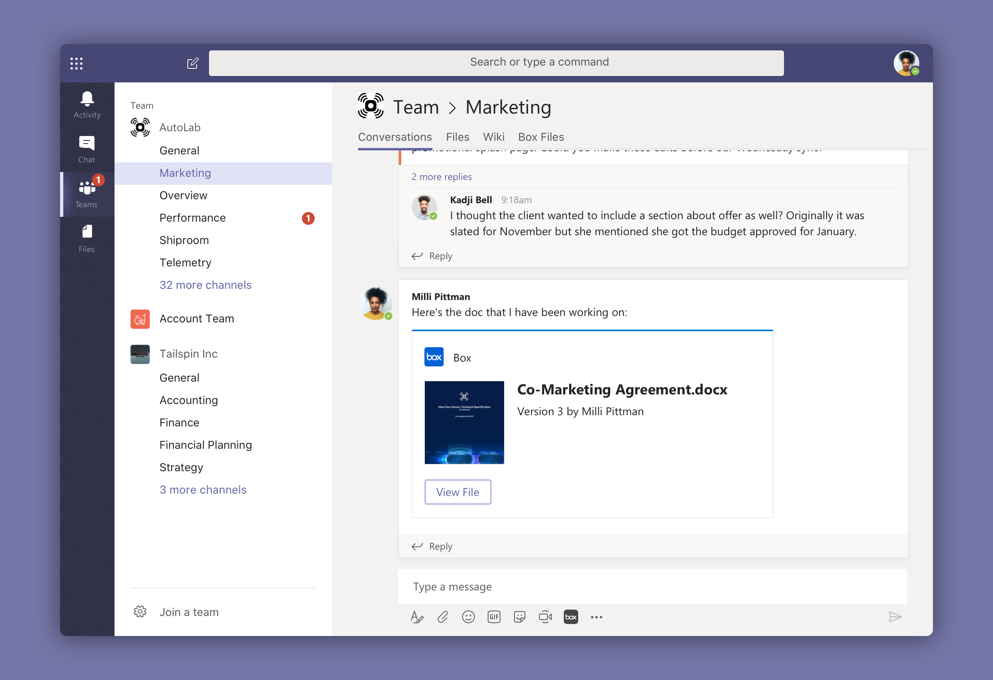Select the Performance channel
This screenshot has width=993, height=680.
click(193, 218)
